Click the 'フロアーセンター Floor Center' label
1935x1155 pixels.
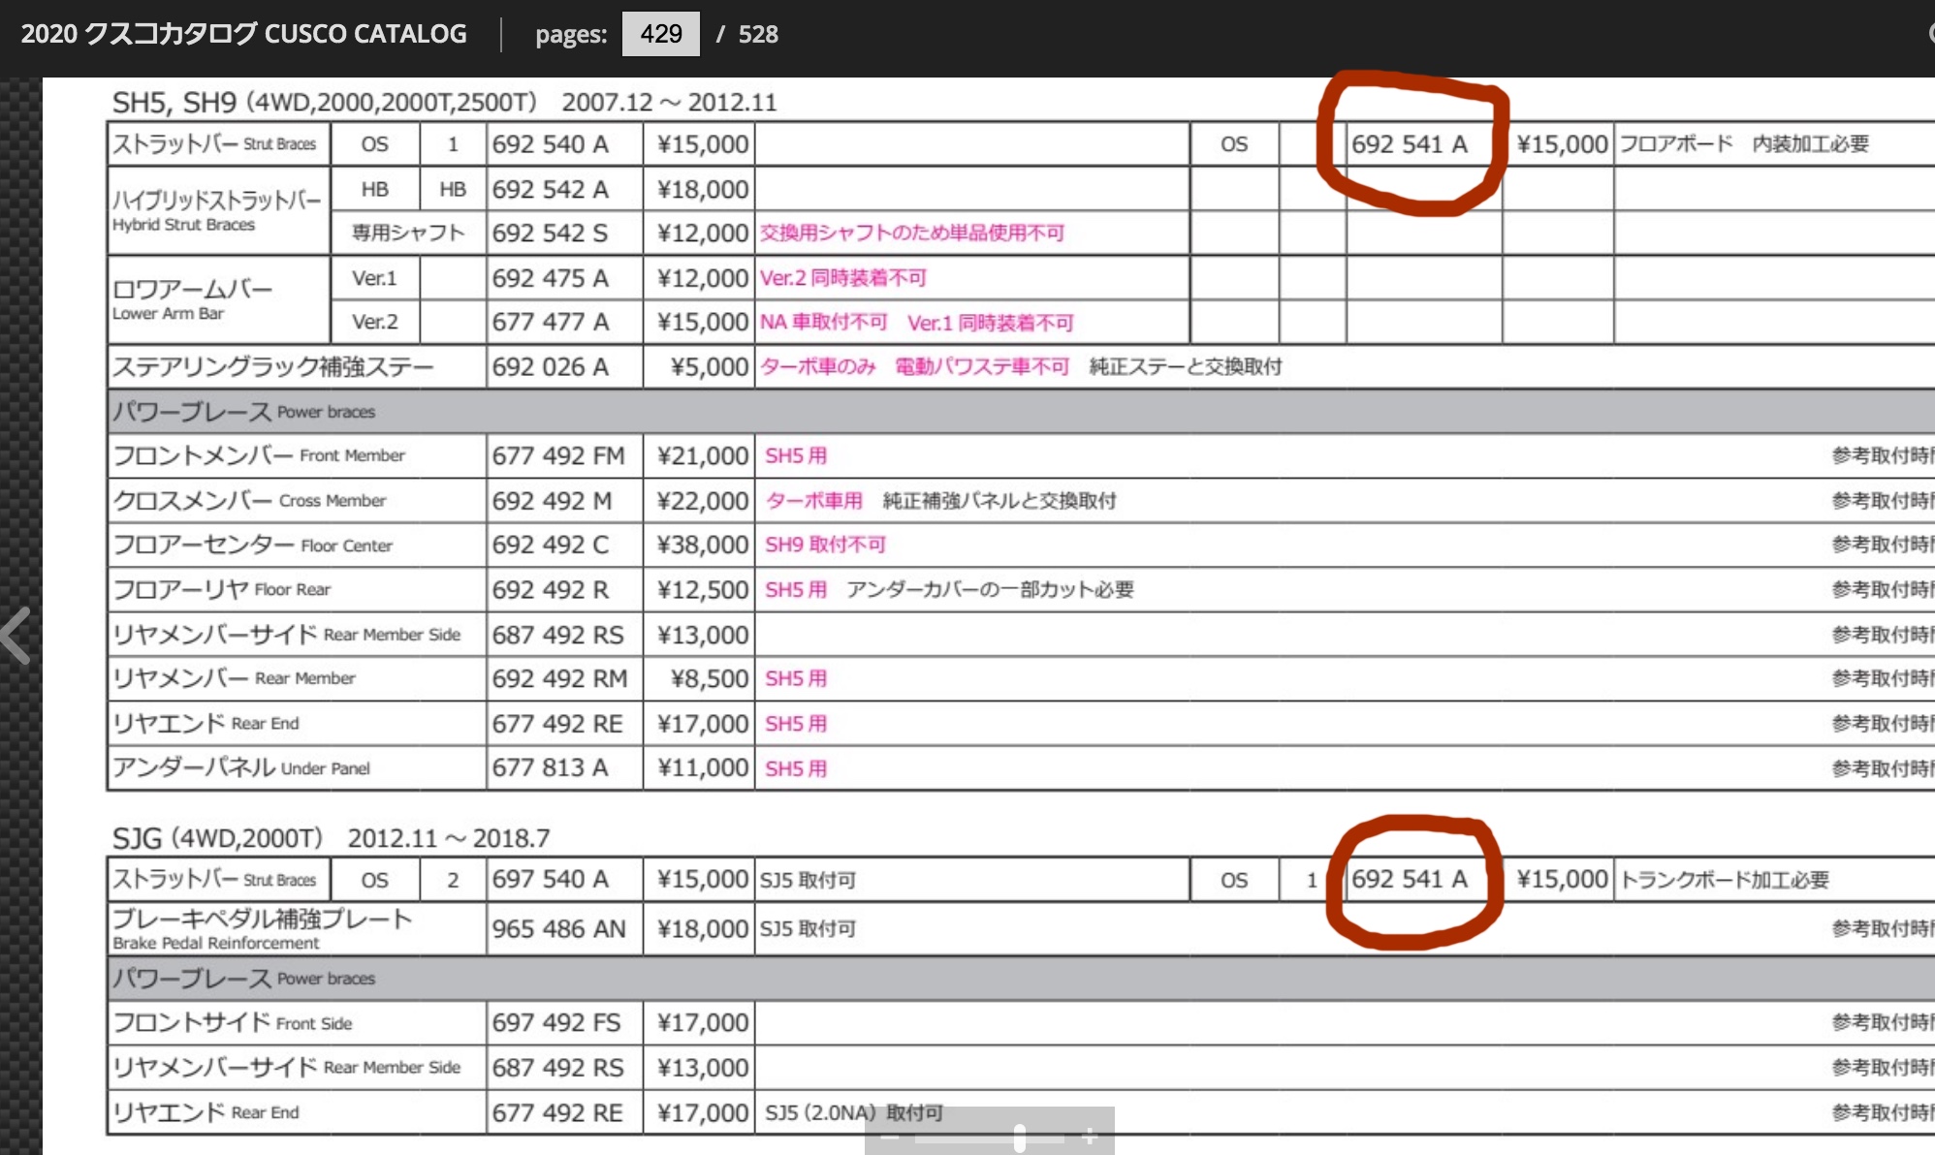pyautogui.click(x=252, y=545)
